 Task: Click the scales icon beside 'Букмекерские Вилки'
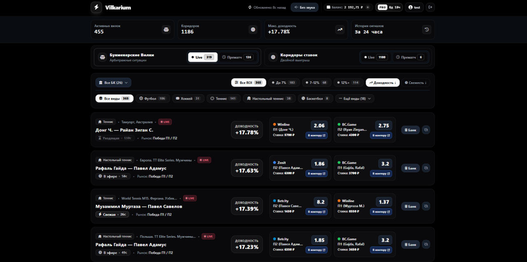click(102, 57)
